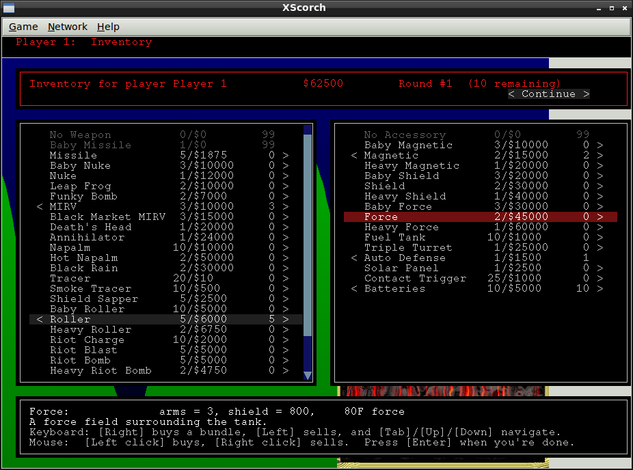Select the "Triple Turret" accessory name
The height and width of the screenshot is (470, 633).
(408, 248)
